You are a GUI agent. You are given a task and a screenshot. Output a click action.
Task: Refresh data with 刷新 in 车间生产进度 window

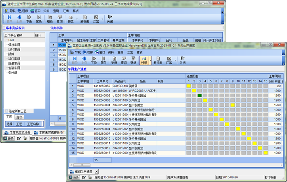point(114,60)
